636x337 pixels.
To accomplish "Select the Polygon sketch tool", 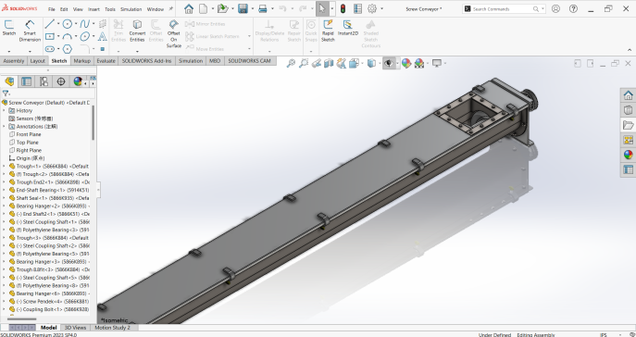I will [x=68, y=49].
